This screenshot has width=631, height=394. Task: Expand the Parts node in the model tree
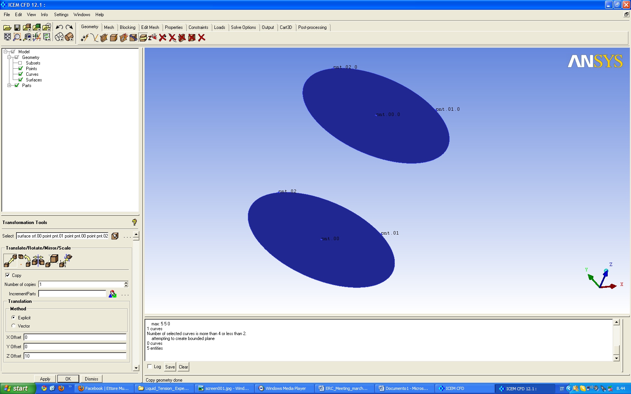coord(9,86)
